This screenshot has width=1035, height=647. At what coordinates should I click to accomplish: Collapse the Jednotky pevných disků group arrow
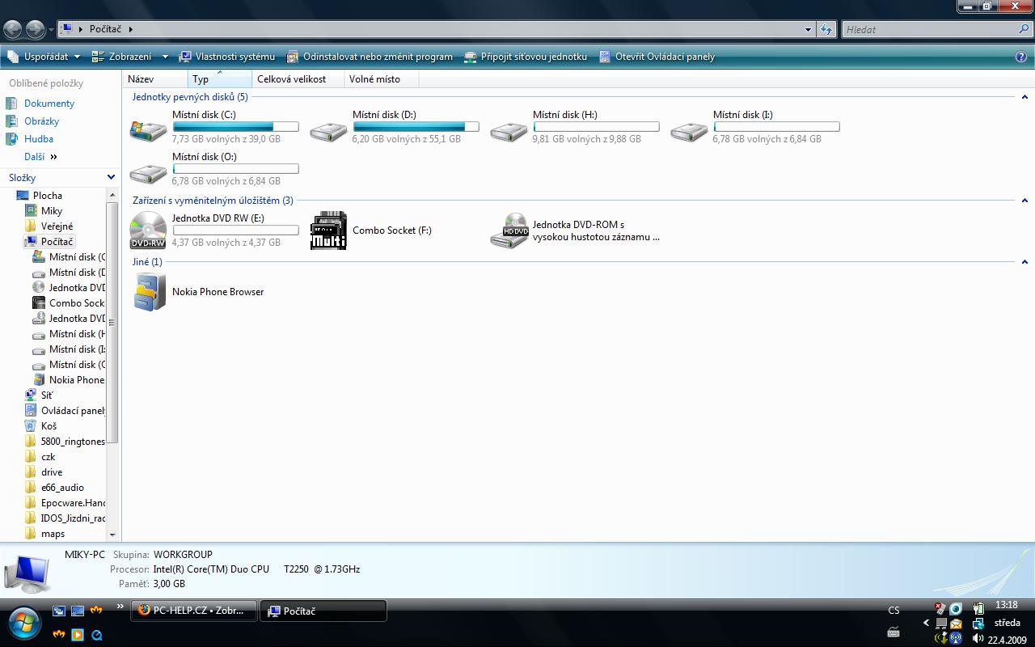click(1024, 97)
